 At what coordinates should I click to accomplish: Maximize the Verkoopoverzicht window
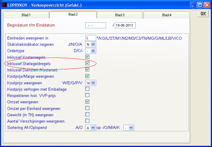coord(200,5)
